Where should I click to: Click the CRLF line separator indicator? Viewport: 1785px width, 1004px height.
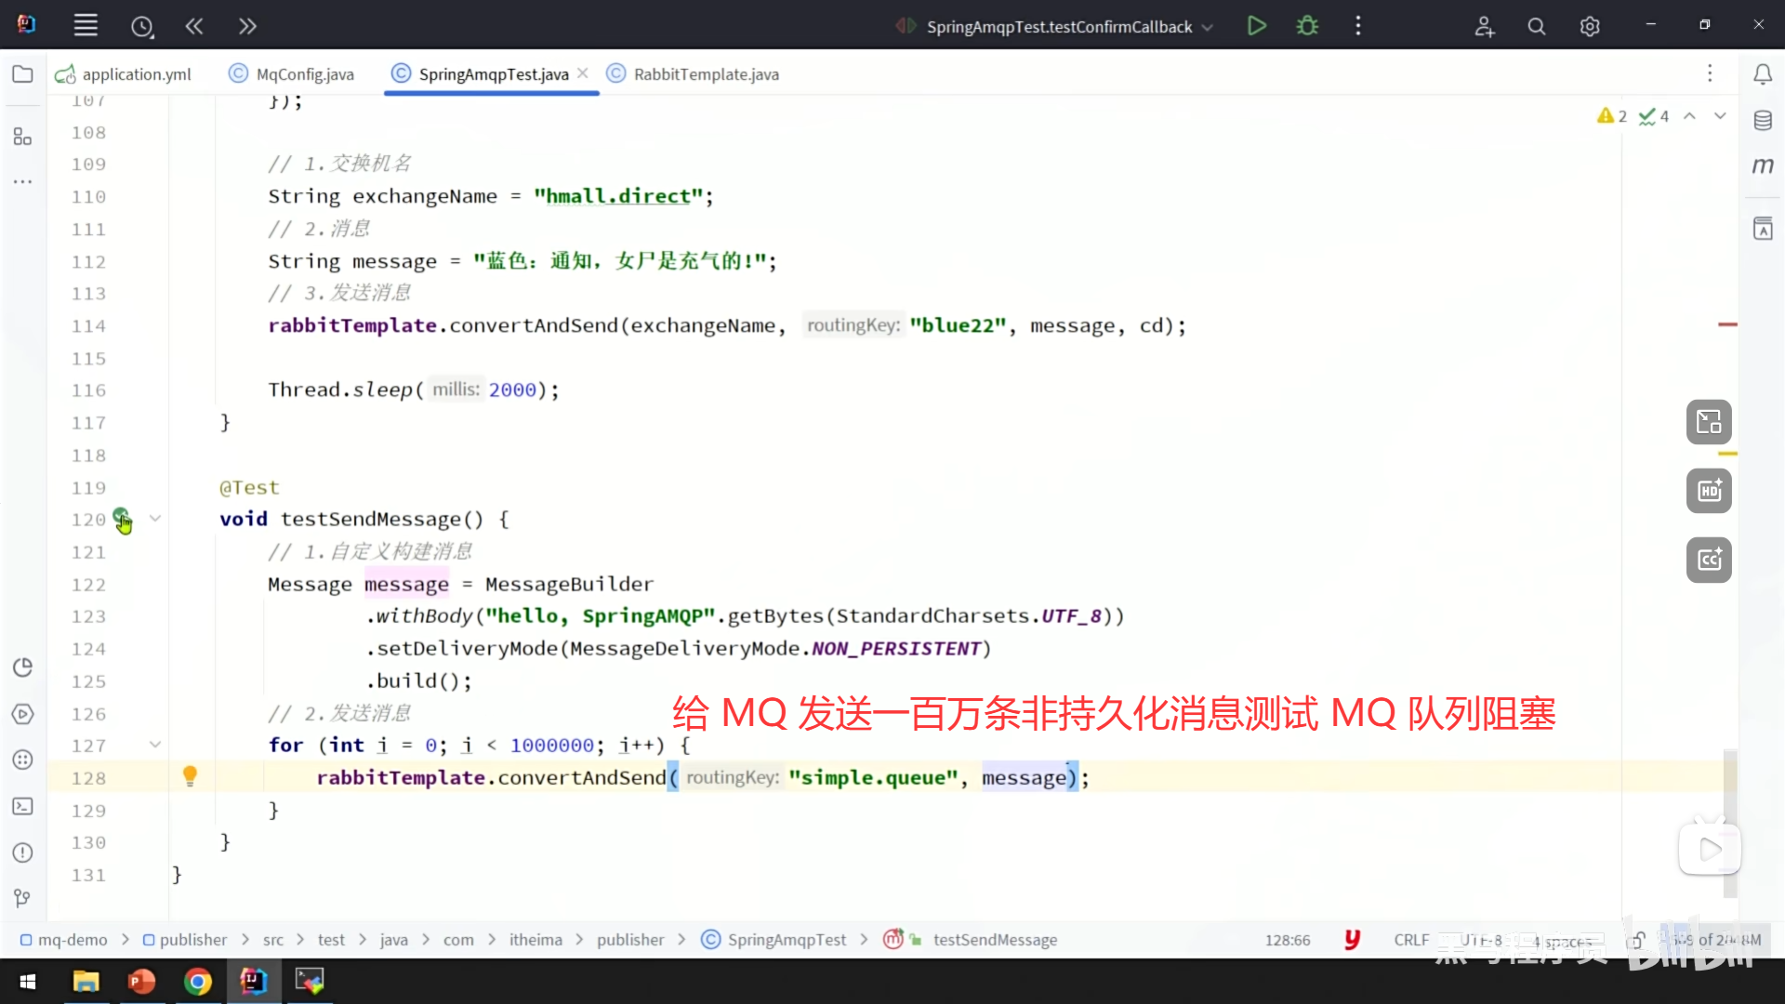[x=1410, y=940]
